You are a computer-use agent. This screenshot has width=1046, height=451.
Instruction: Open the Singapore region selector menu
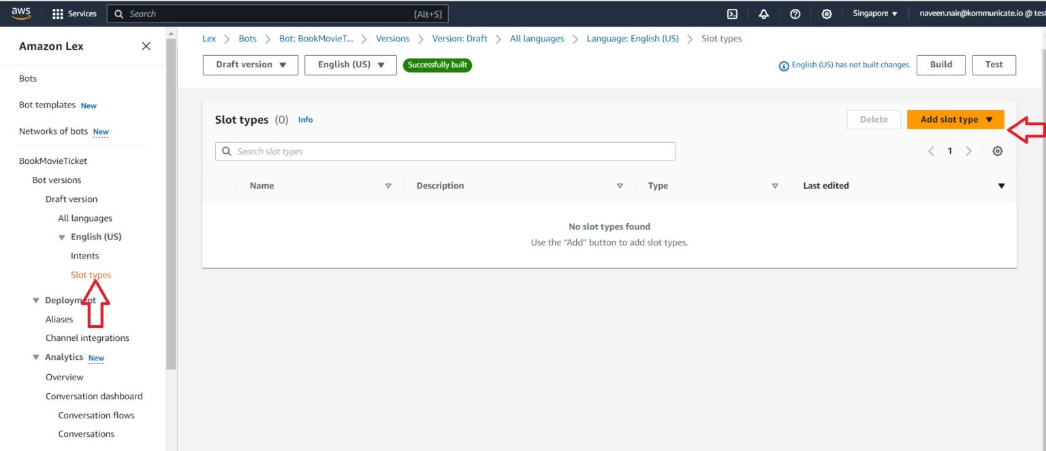point(875,12)
